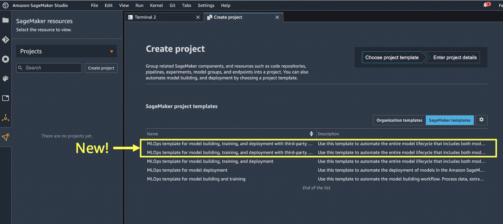Open running terminals and kernels icon
The image size is (503, 224).
(6, 59)
